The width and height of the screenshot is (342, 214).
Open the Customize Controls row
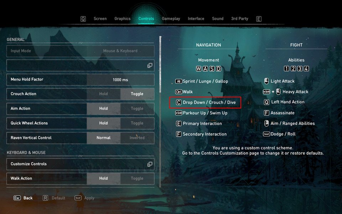[x=81, y=164]
